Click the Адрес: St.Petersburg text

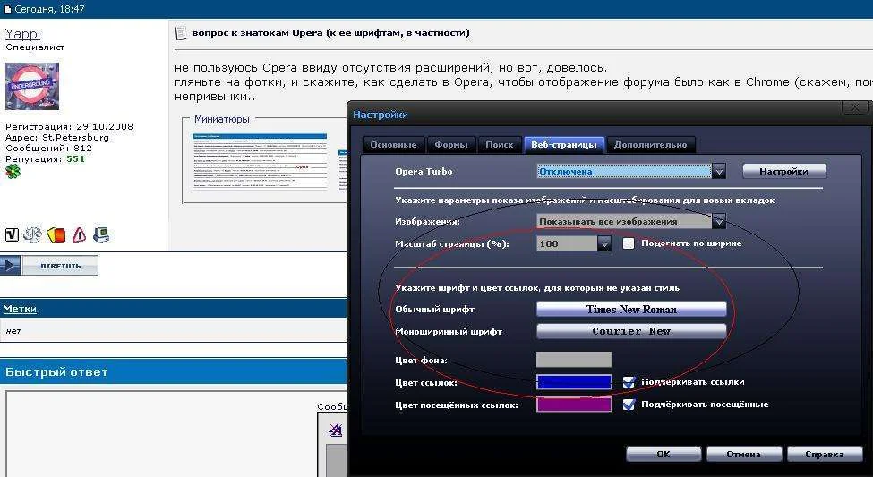click(x=57, y=138)
